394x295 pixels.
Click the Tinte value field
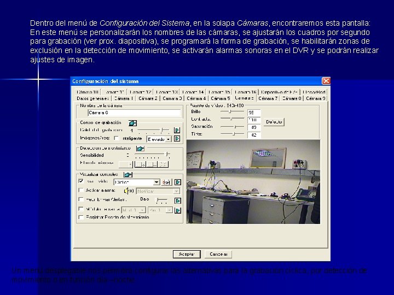pyautogui.click(x=254, y=135)
